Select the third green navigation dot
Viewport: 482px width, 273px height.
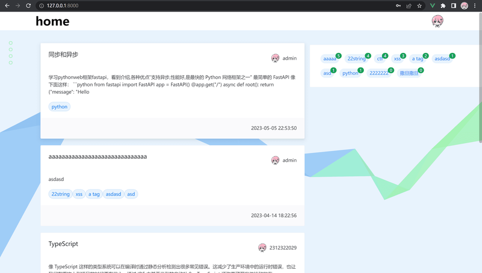11,56
